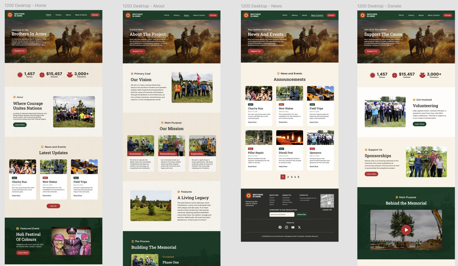458x266 pixels.
Task: Click the Instagram icon in the footer
Action: point(286,227)
